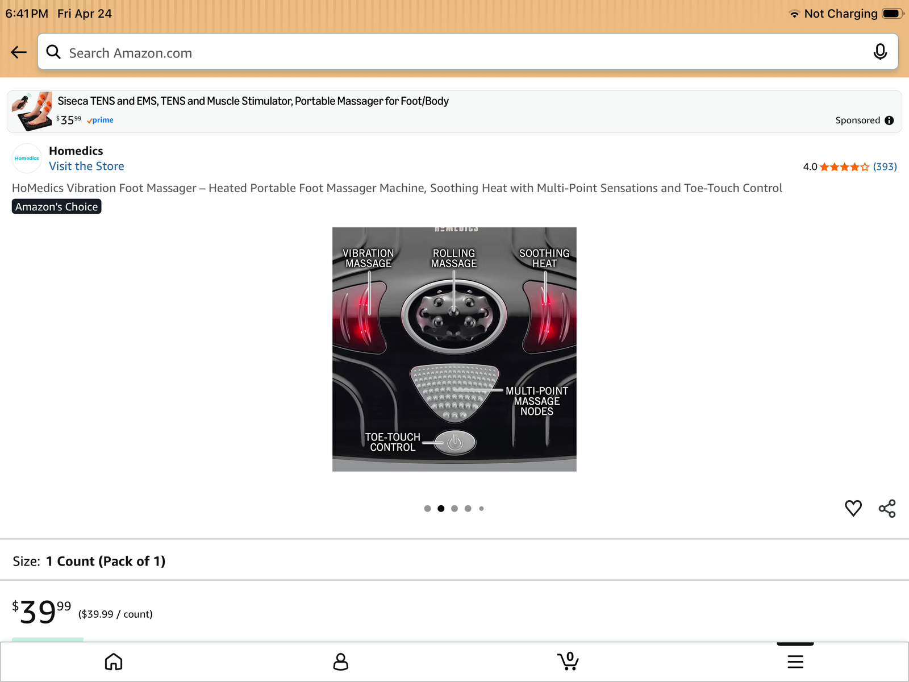909x682 pixels.
Task: Tap the back arrow icon
Action: [19, 52]
